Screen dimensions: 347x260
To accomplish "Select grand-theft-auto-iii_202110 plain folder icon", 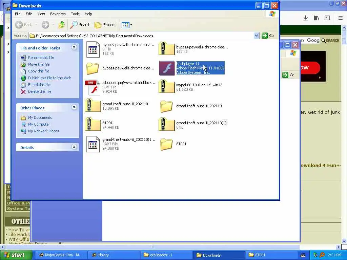I will (166, 106).
